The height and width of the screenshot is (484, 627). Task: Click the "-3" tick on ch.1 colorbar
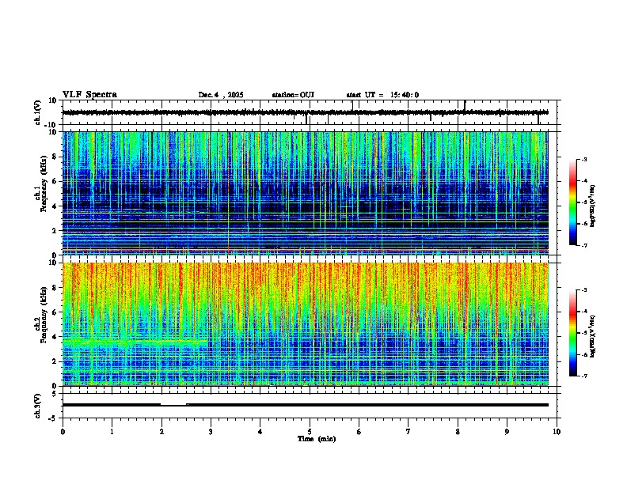point(583,160)
